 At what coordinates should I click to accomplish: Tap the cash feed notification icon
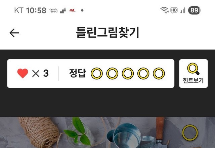click(x=53, y=10)
